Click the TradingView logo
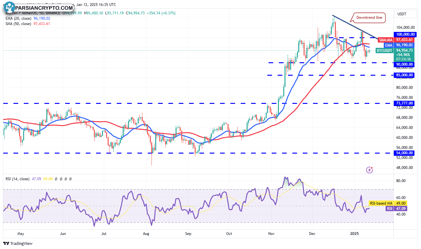Screen dimensions: 421x249 click(x=18, y=243)
